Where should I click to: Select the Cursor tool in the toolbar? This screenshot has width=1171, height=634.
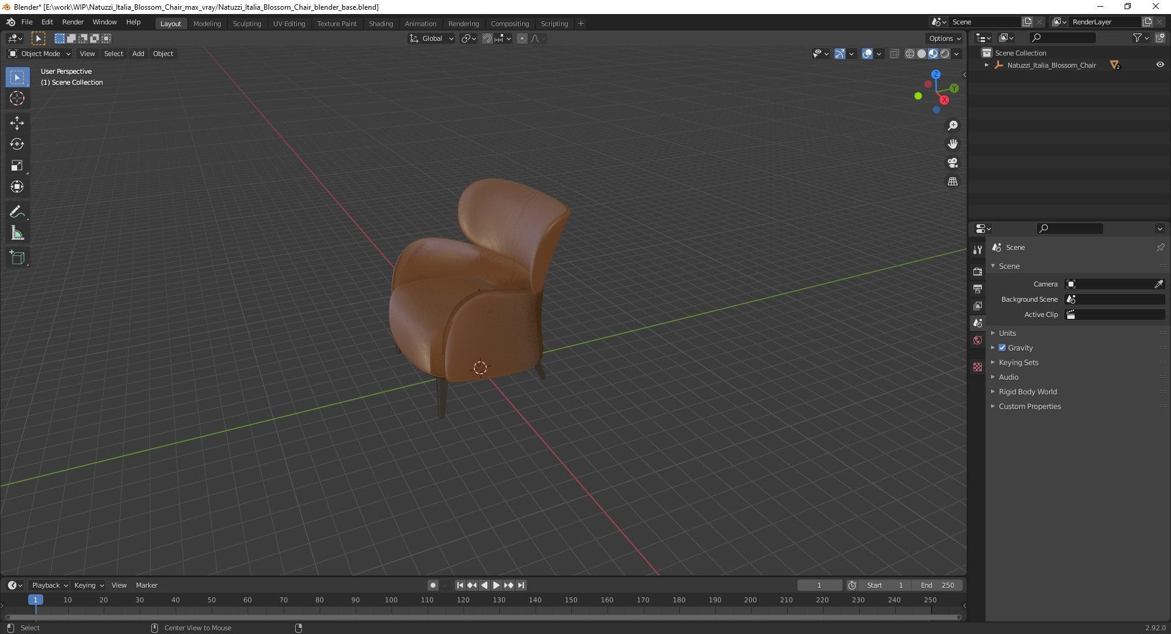(x=17, y=98)
